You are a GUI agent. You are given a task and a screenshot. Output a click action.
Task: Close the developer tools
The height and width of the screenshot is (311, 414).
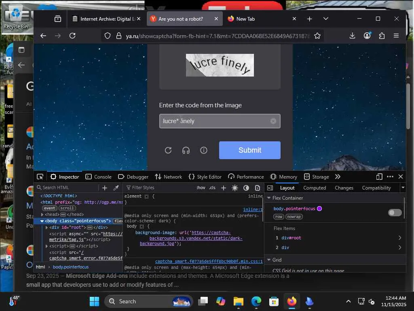(401, 177)
